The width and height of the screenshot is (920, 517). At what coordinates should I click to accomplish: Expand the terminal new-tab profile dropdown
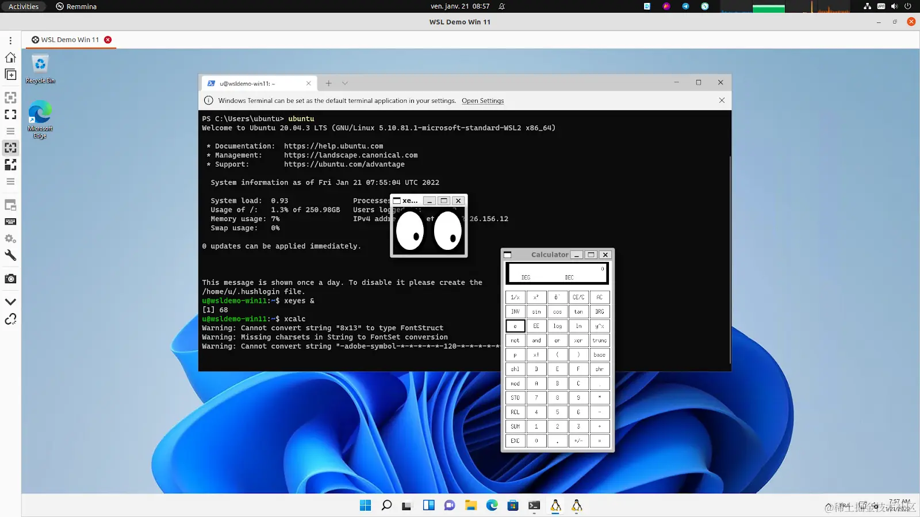pos(345,83)
